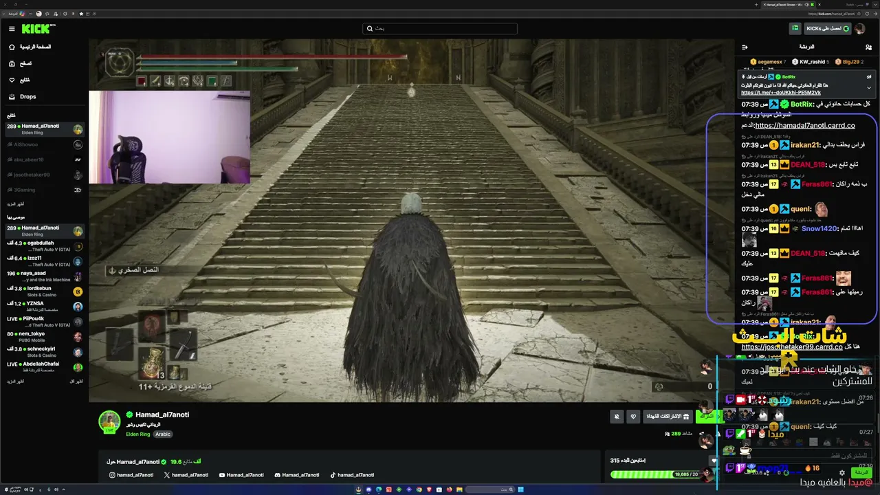The height and width of the screenshot is (495, 880).
Task: Click the gift subscriptions button
Action: (667, 416)
